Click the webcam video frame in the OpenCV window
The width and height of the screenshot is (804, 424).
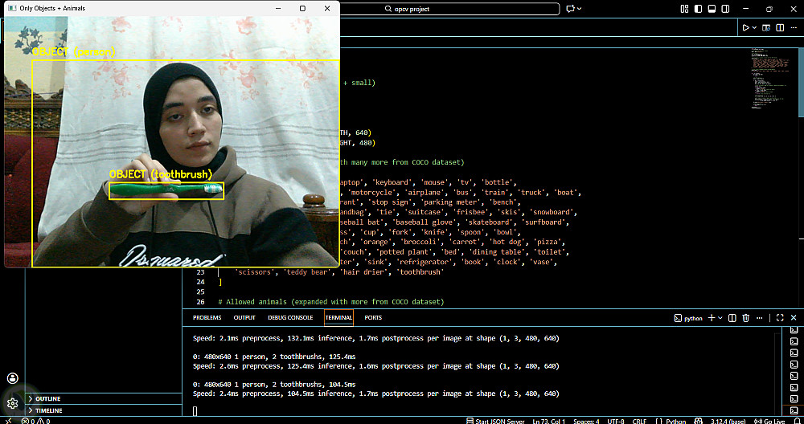pos(172,142)
